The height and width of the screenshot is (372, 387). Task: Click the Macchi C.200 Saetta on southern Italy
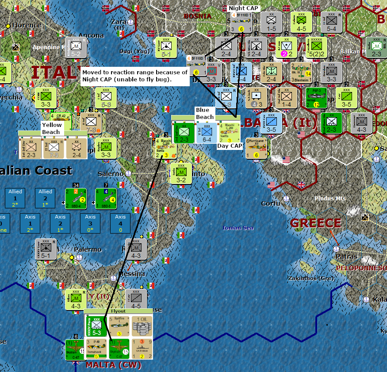[166, 148]
